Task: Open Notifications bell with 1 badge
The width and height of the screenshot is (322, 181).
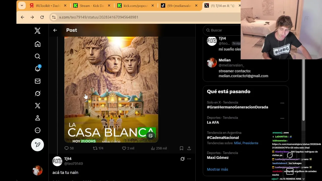Action: [x=38, y=68]
